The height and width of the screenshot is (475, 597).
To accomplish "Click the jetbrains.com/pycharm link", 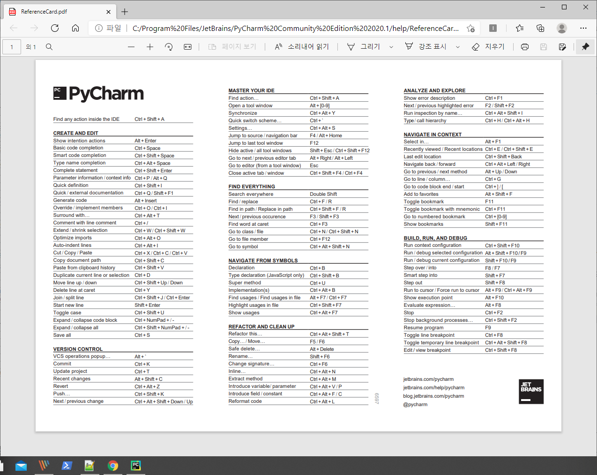I will (428, 379).
